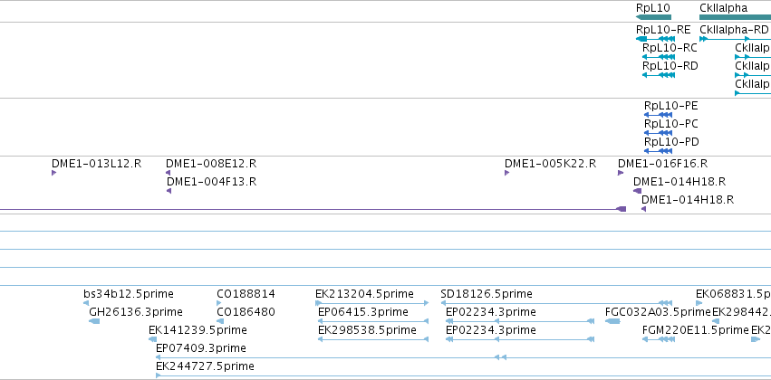The height and width of the screenshot is (380, 771).
Task: Click the FGC032A03.5prime EST block
Action: [x=612, y=321]
